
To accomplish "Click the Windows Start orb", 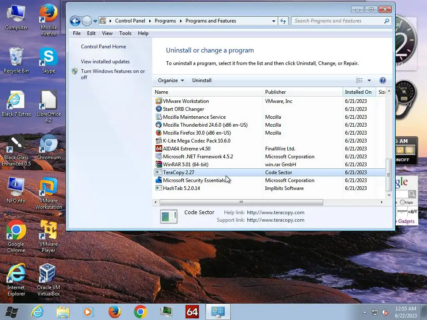I will pyautogui.click(x=11, y=312).
